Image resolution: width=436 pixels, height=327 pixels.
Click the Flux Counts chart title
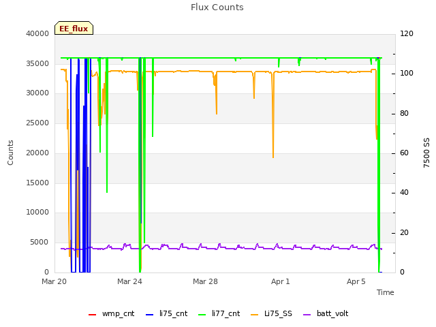point(217,7)
